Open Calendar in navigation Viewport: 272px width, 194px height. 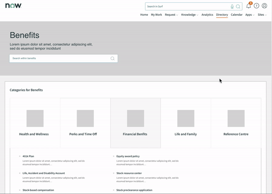pyautogui.click(x=237, y=15)
